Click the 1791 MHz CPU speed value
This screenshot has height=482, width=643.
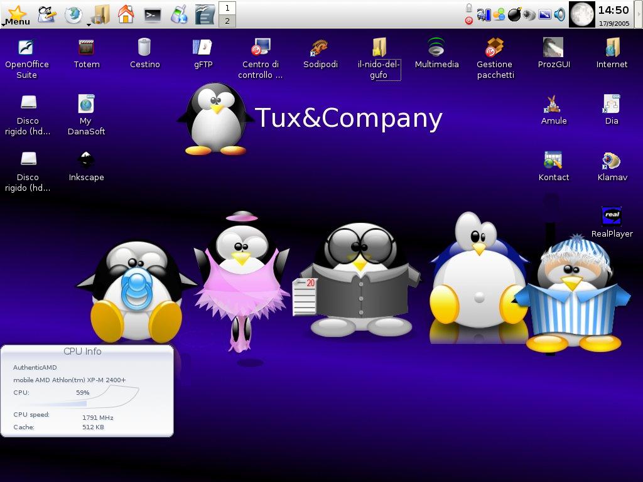click(x=97, y=417)
